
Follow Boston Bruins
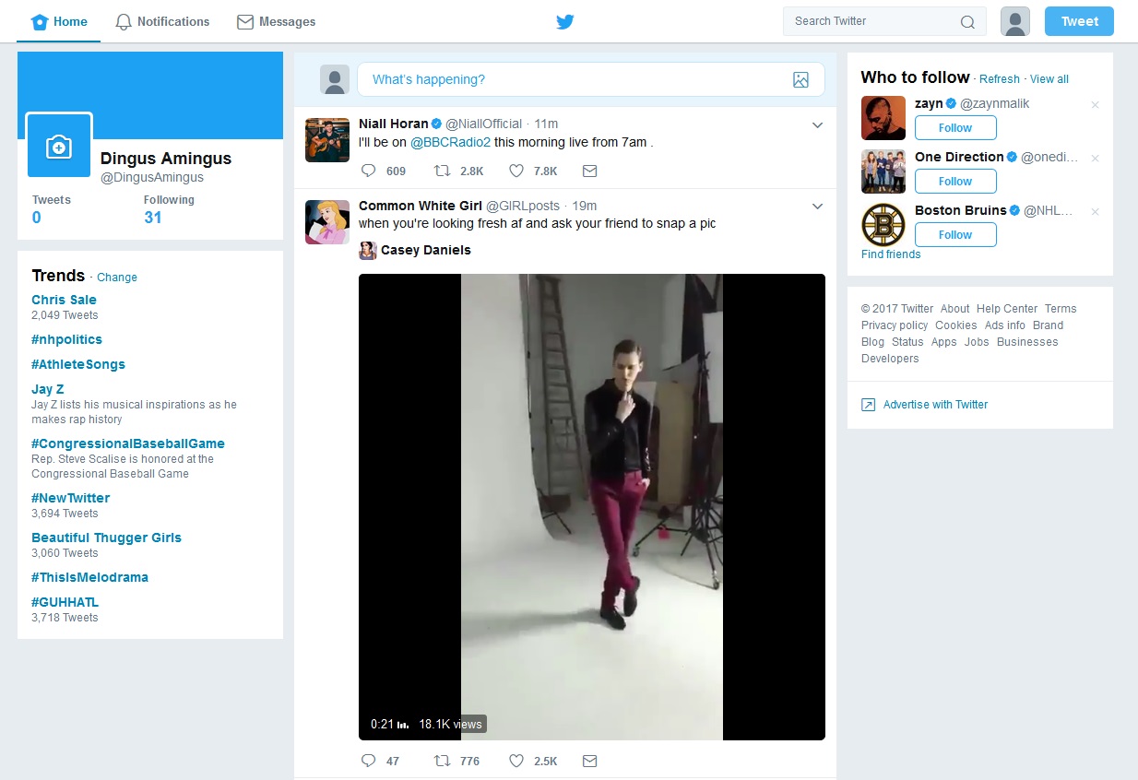[955, 234]
